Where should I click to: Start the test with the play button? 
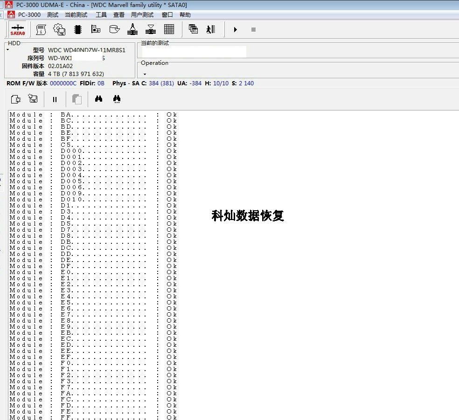click(236, 29)
